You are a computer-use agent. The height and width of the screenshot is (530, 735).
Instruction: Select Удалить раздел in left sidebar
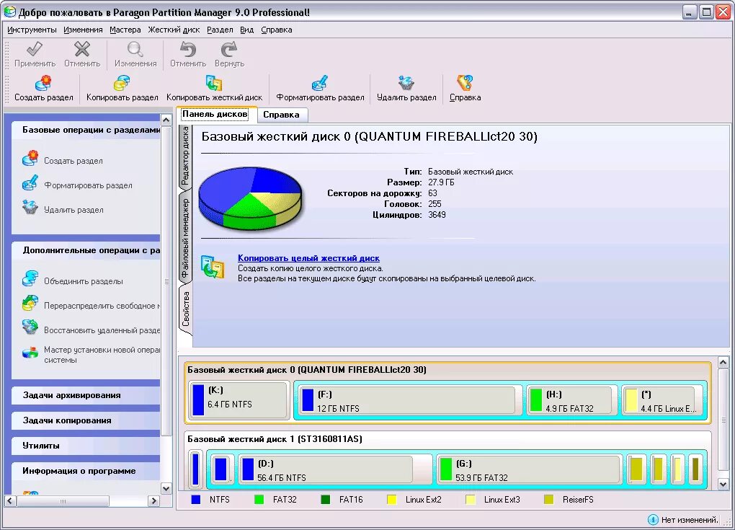click(x=73, y=210)
